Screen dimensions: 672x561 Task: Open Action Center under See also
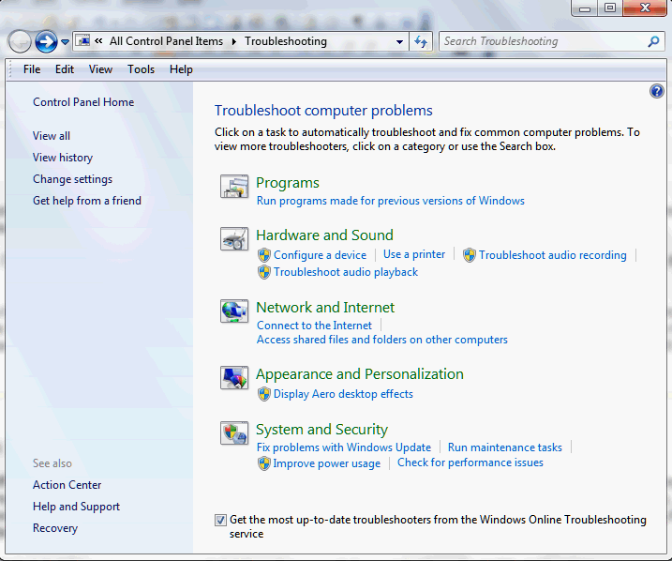coord(67,485)
